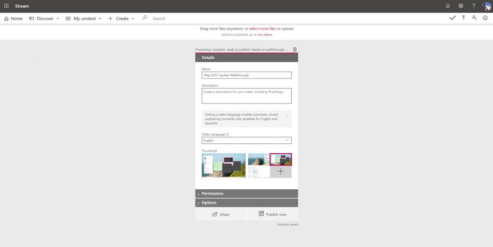The image size is (493, 247).
Task: Delete the video with trash icon
Action: (295, 49)
